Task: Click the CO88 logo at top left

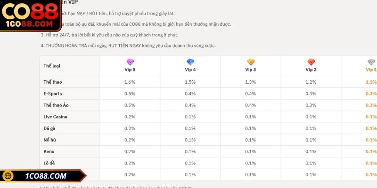Action: [x=30, y=16]
